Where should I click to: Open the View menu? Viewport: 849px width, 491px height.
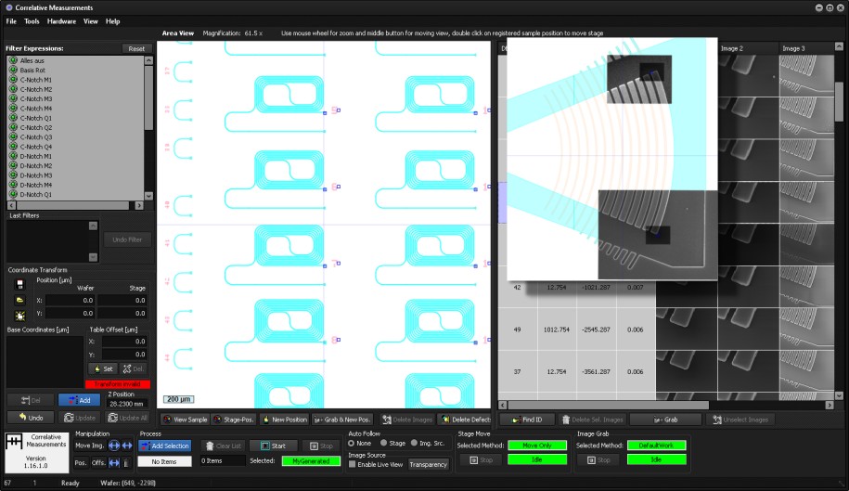pos(90,21)
